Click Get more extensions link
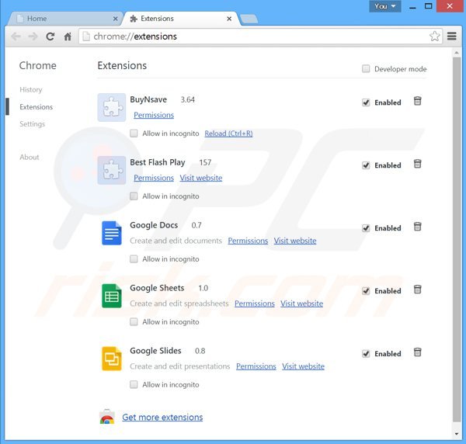Viewport: 466px width, 444px height. [x=162, y=418]
